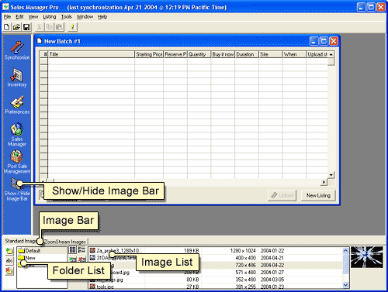This screenshot has width=388, height=292.
Task: Click the New Listing button
Action: (318, 195)
